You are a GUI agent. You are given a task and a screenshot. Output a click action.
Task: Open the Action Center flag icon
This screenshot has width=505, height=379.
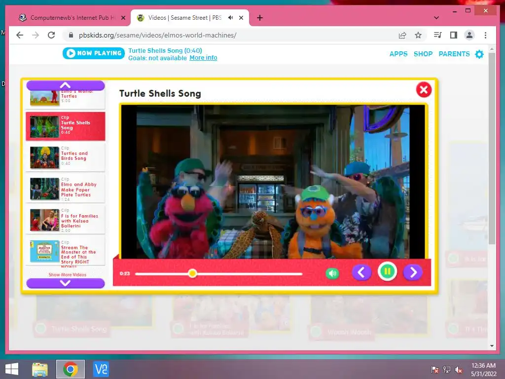click(x=435, y=369)
